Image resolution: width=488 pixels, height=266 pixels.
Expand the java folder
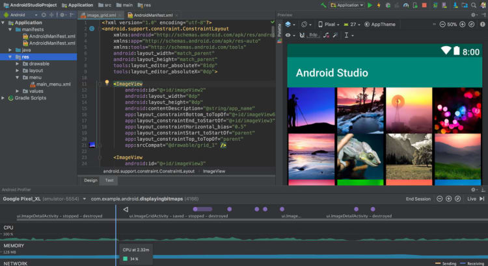click(x=10, y=50)
